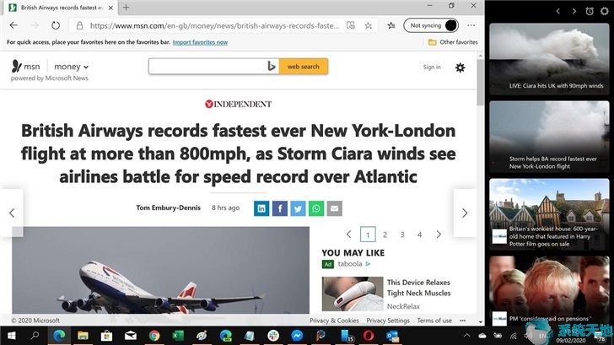Open LIVE: Ciara hits UK story
The image size is (614, 345).
click(x=549, y=59)
